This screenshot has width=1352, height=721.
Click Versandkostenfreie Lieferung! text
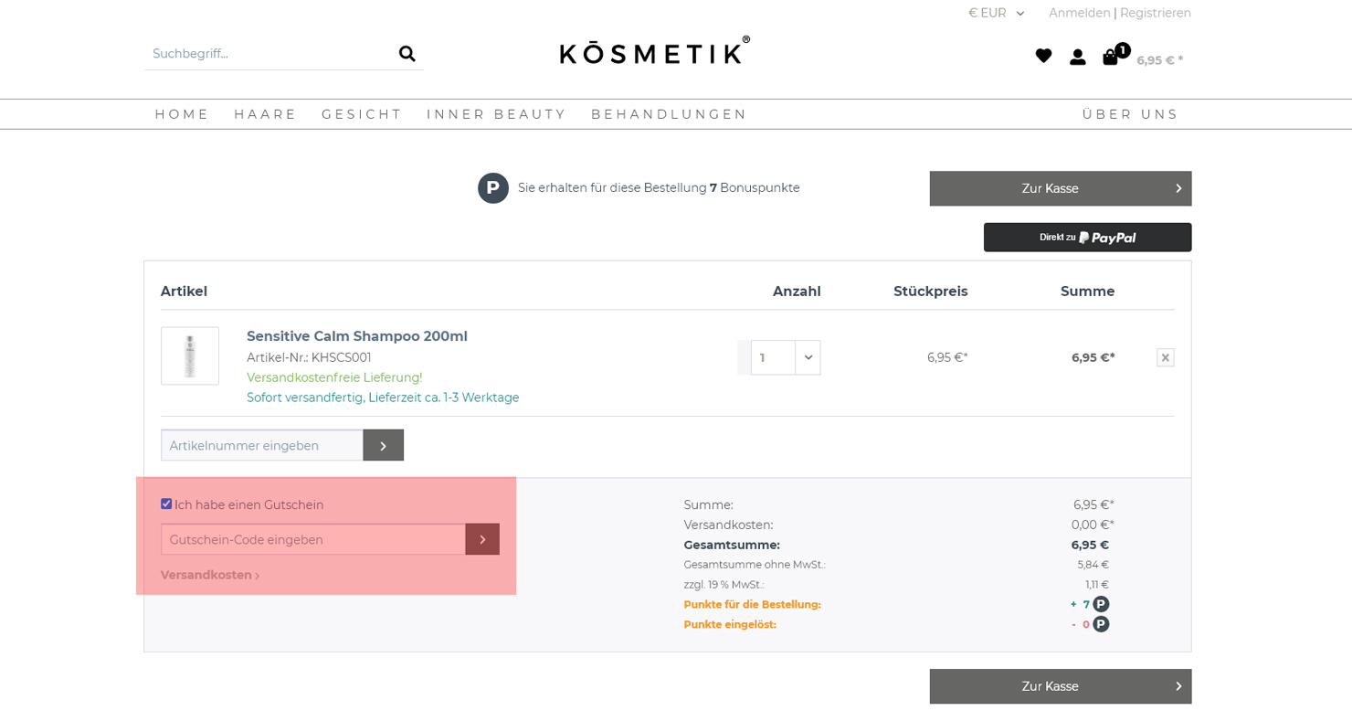[x=334, y=377]
